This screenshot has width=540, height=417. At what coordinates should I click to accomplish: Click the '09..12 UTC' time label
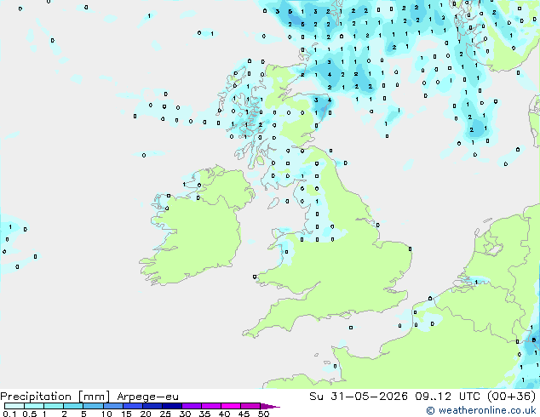[x=447, y=396]
